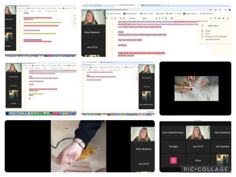Bookmark page with address bar star icon
The height and width of the screenshot is (177, 236).
pos(211,10)
